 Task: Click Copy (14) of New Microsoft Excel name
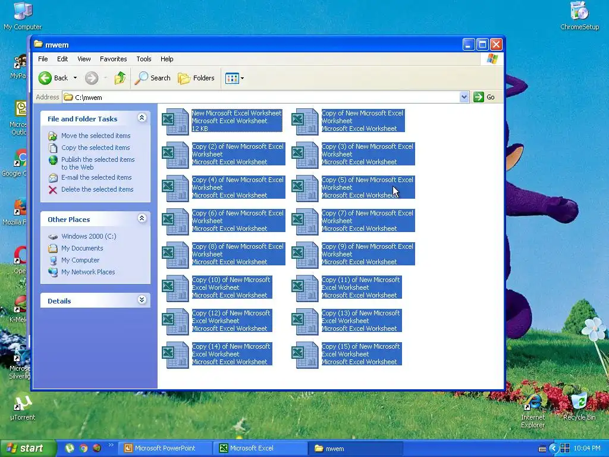pos(231,350)
